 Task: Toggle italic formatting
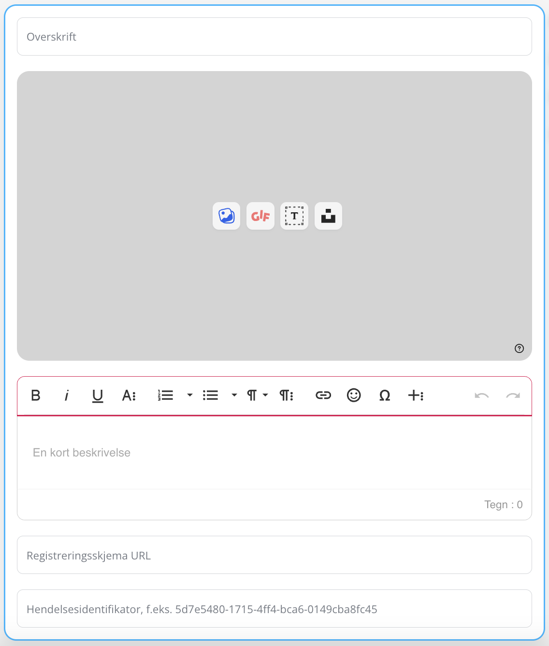[67, 396]
